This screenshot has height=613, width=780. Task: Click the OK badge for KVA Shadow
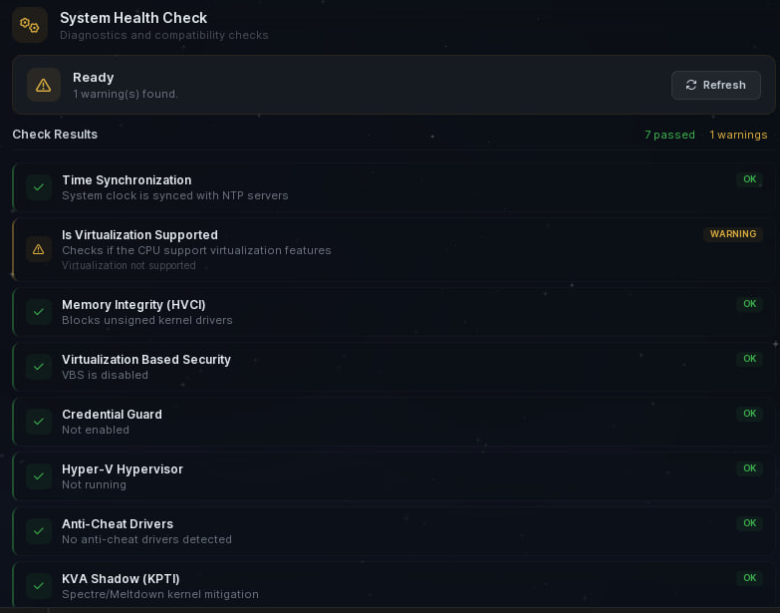tap(750, 578)
